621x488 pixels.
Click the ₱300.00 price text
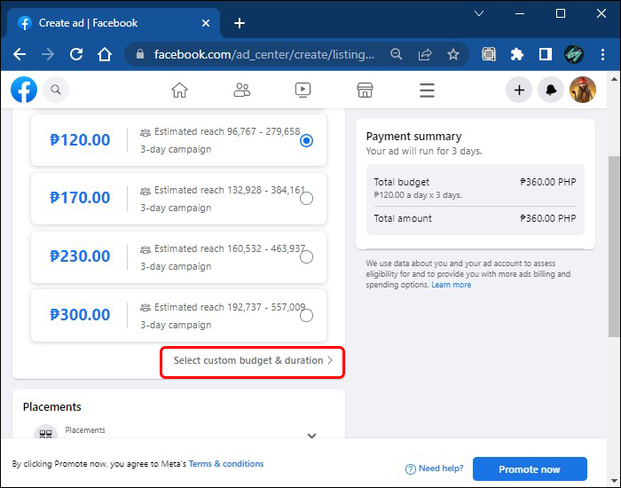pyautogui.click(x=80, y=315)
